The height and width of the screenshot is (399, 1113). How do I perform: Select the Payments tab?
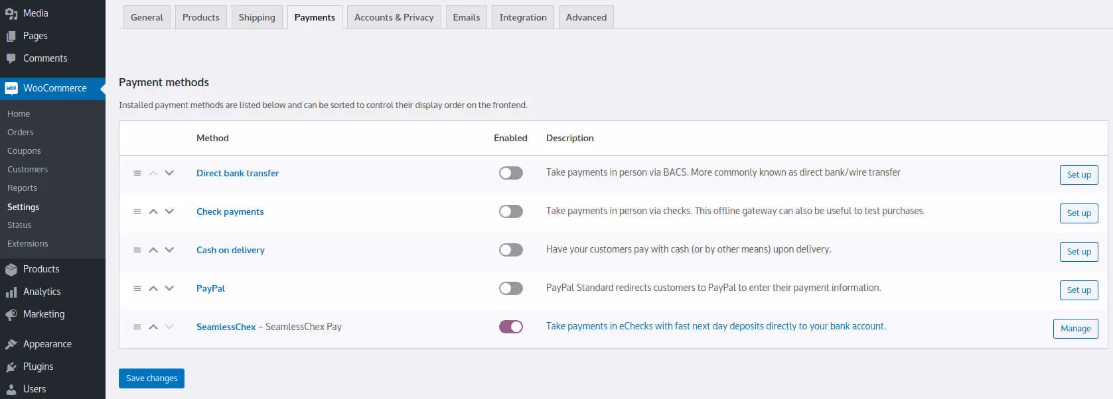pos(315,17)
